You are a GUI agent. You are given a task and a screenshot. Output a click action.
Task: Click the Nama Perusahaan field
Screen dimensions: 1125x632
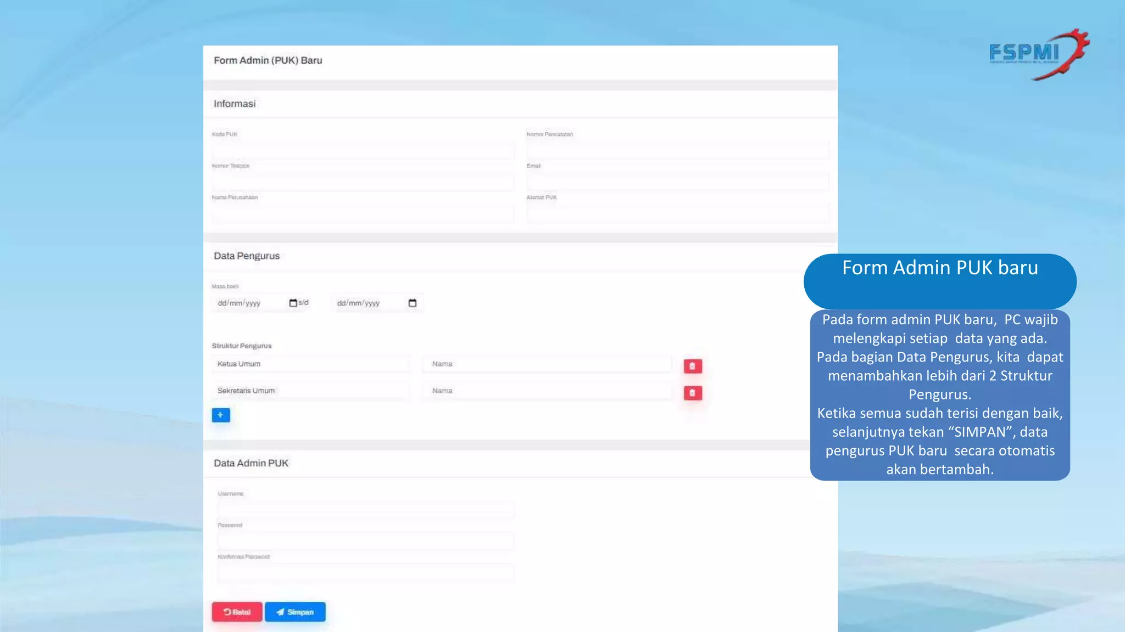click(x=363, y=213)
